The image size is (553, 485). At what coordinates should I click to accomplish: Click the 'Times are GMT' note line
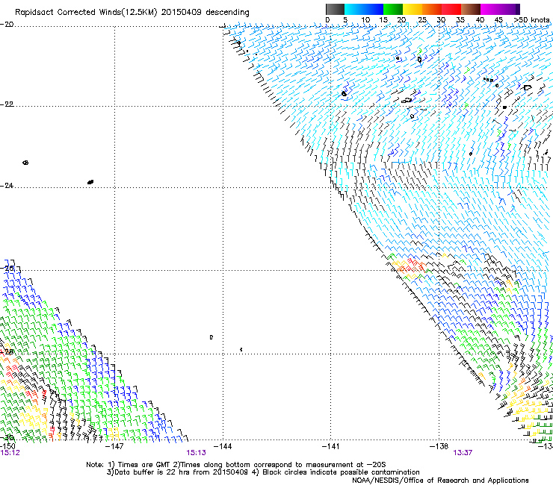[x=236, y=465]
